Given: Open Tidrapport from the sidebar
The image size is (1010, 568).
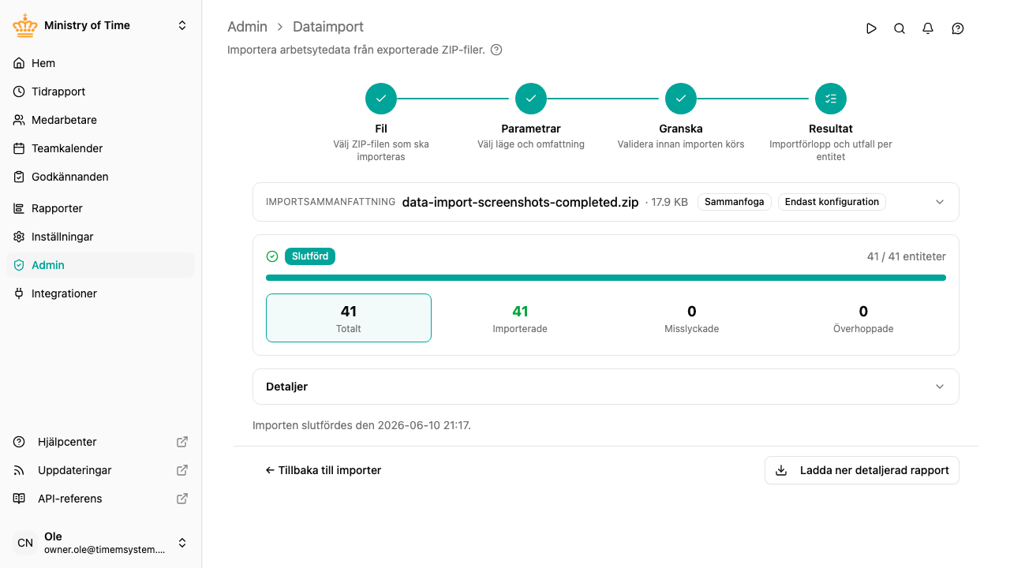Looking at the screenshot, I should coord(100,92).
